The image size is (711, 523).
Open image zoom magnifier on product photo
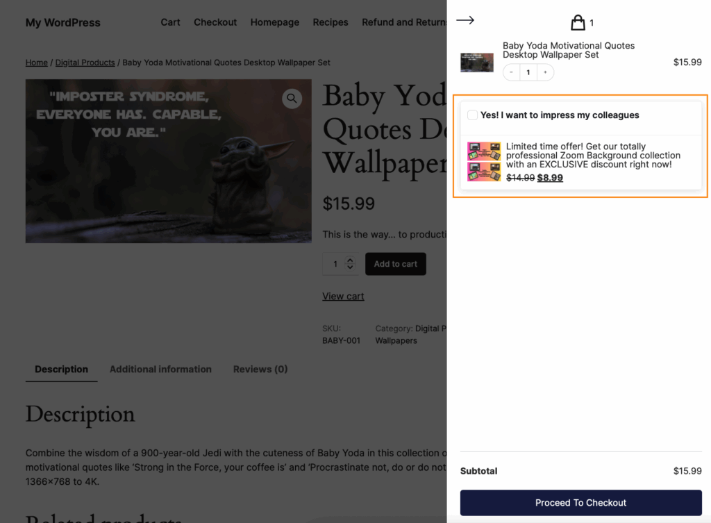[292, 99]
